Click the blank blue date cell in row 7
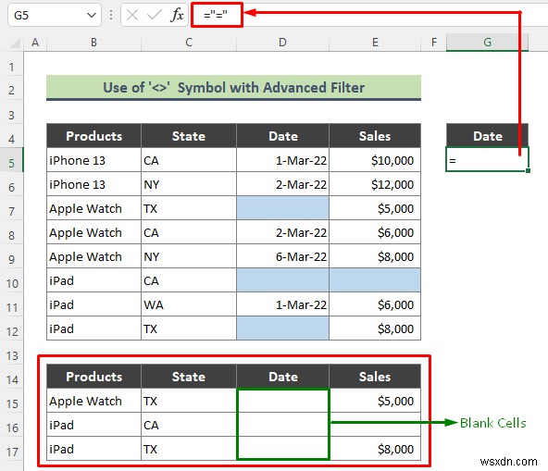This screenshot has height=471, width=548. click(282, 208)
